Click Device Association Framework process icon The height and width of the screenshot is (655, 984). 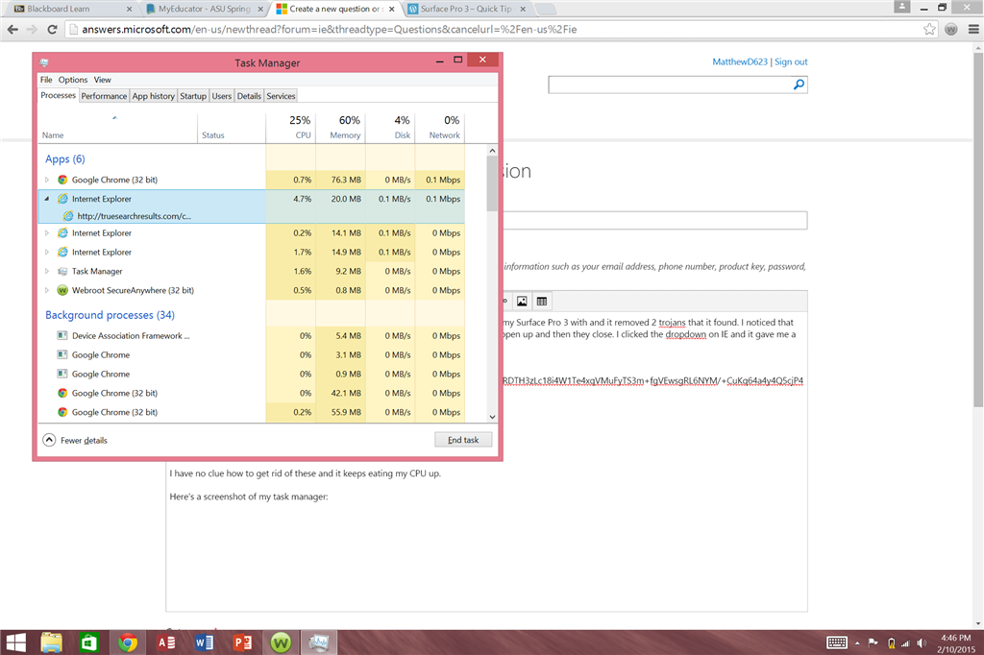tap(62, 335)
